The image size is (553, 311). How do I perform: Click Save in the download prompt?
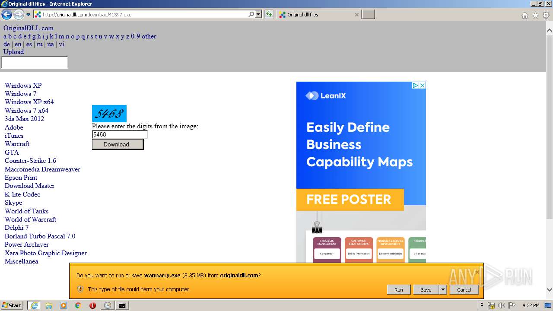pos(426,290)
